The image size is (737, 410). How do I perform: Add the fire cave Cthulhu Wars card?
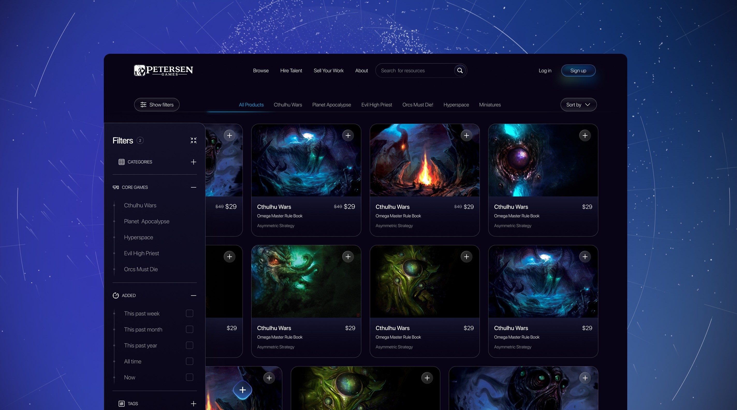466,135
